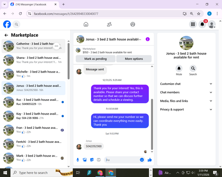
Task: Open the unread Kay conversation
Action: [x=33, y=116]
